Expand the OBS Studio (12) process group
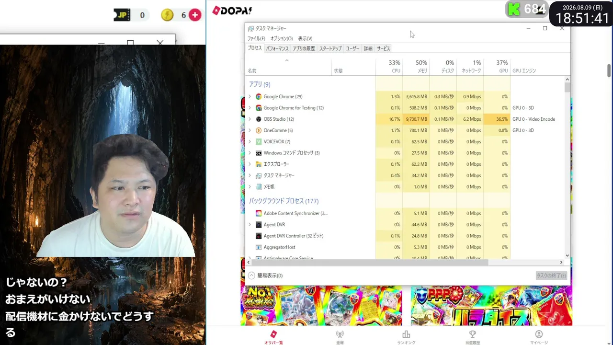The image size is (613, 345). click(250, 119)
